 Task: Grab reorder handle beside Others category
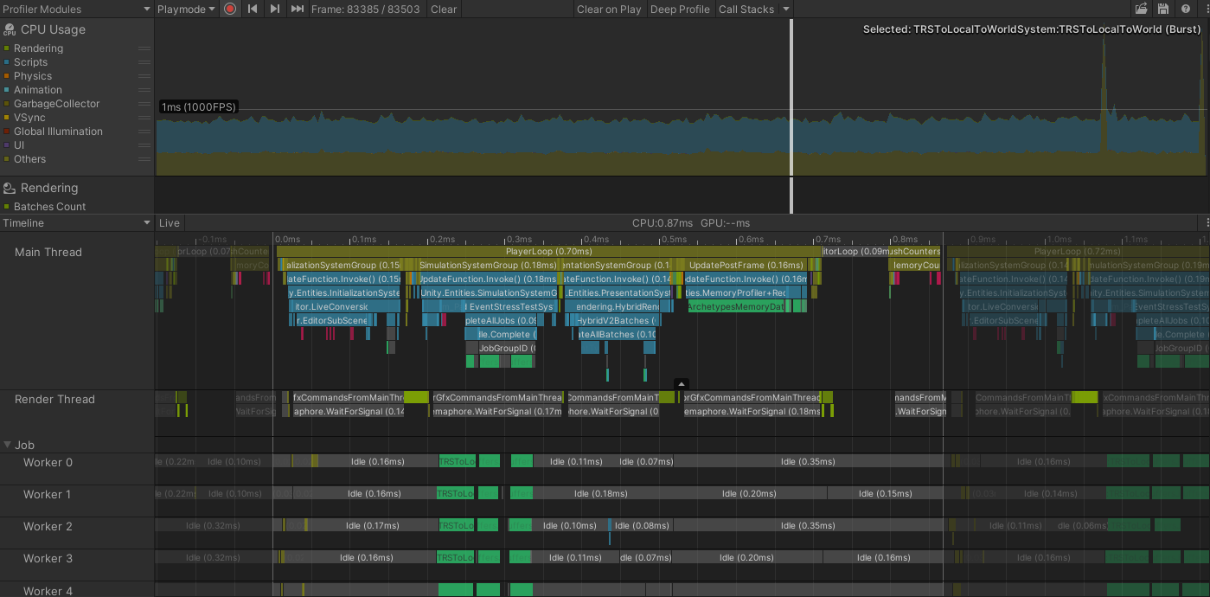click(x=144, y=159)
